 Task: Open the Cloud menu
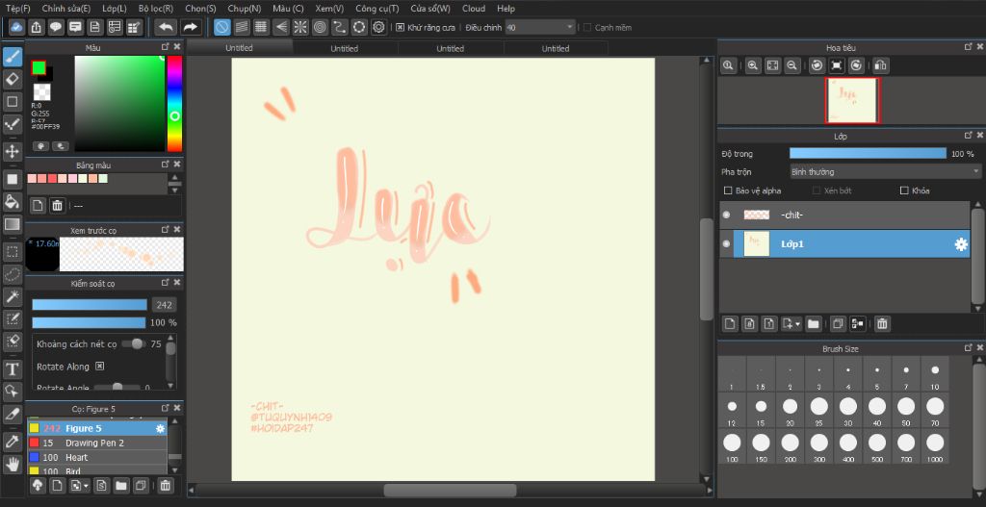(474, 9)
